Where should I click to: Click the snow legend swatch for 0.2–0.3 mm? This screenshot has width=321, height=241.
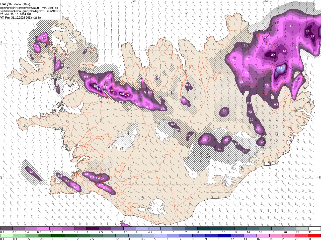coord(7,229)
